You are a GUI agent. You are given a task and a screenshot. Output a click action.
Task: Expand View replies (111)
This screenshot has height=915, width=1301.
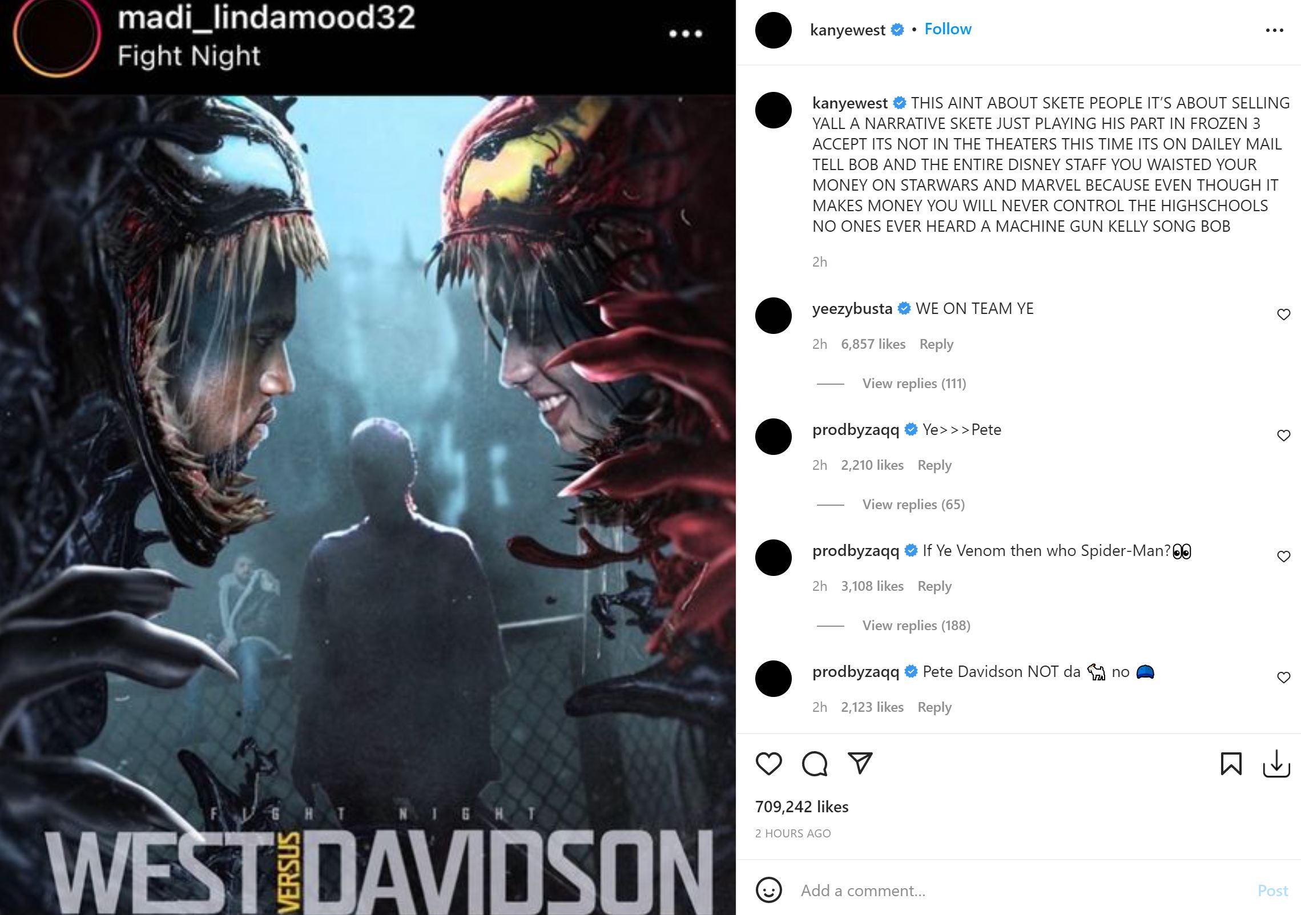(x=914, y=384)
